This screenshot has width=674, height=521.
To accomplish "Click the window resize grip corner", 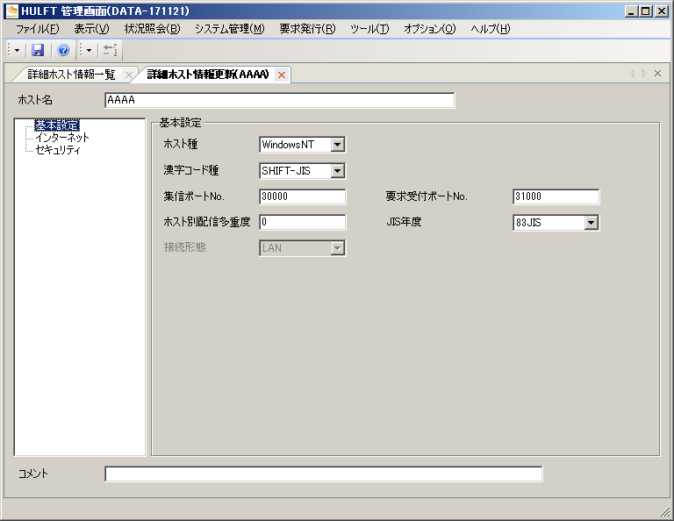I will point(664,511).
